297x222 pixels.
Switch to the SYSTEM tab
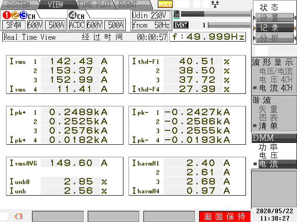point(18,5)
